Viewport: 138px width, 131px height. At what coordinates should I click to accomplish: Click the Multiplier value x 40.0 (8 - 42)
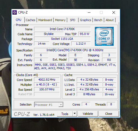(x=47, y=84)
